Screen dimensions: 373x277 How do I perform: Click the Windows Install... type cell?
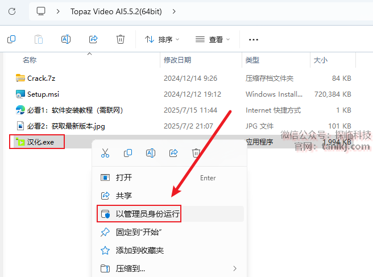click(x=274, y=94)
